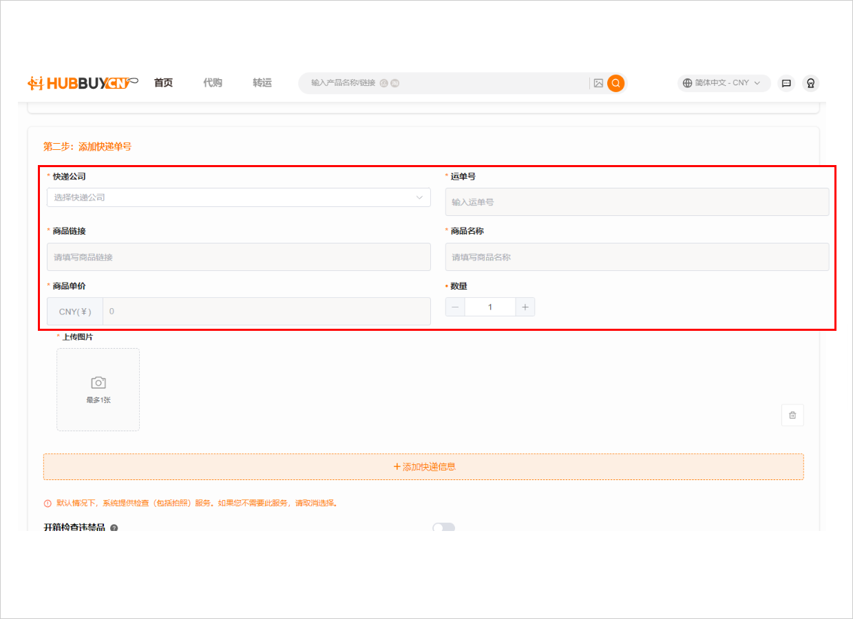The width and height of the screenshot is (853, 619).
Task: Click the camera upload image box
Action: point(98,389)
